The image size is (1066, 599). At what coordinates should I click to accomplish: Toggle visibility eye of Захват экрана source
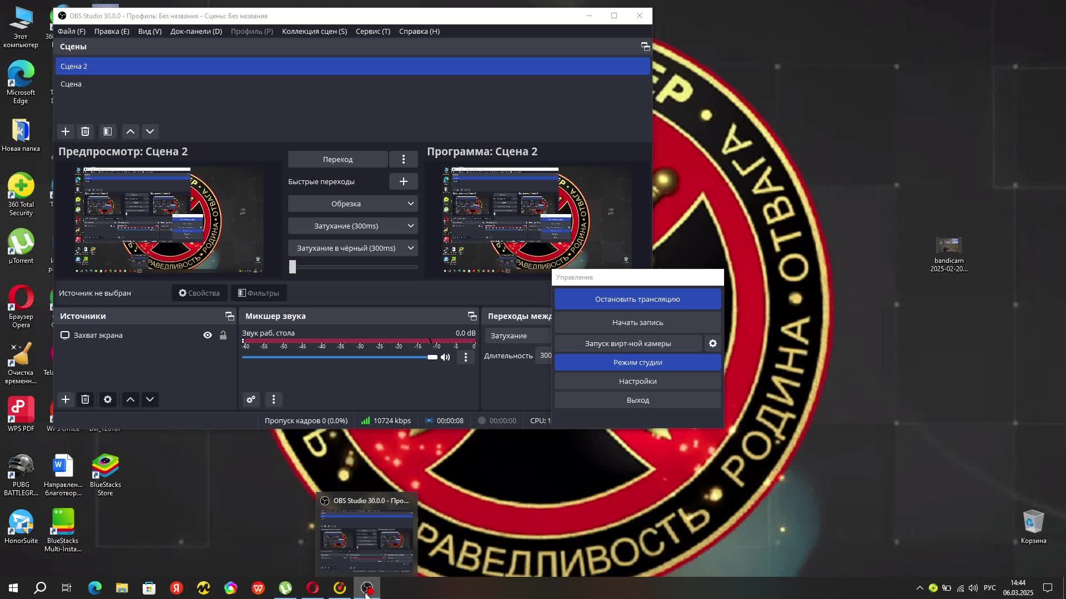coord(208,335)
